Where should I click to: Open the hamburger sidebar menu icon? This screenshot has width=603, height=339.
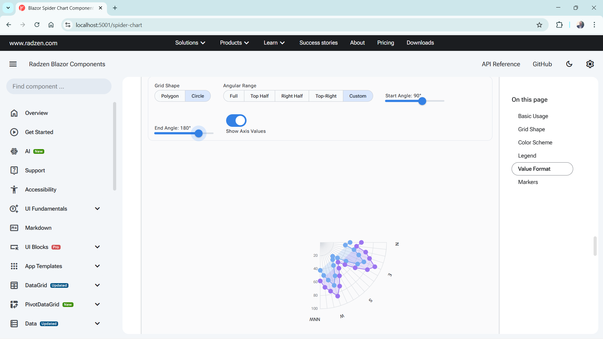tap(13, 64)
